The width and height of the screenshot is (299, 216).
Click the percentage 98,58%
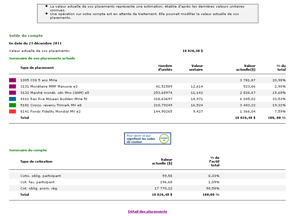coord(213,188)
